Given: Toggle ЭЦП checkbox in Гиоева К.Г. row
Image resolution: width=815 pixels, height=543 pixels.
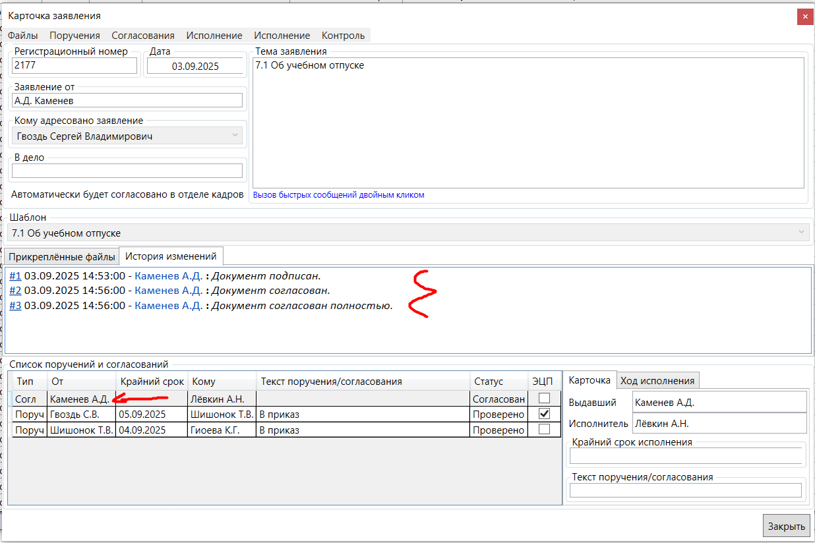Looking at the screenshot, I should [544, 430].
